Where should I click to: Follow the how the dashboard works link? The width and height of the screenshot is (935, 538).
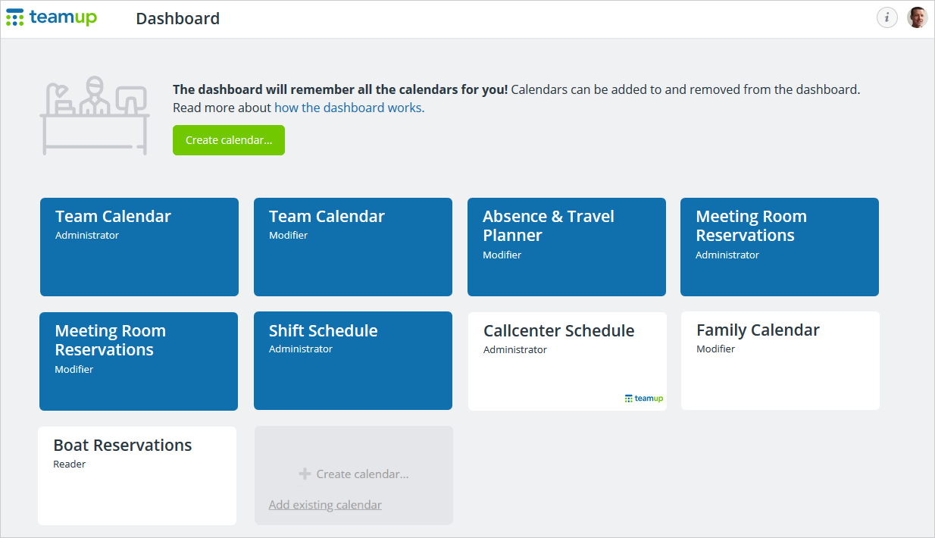[349, 108]
